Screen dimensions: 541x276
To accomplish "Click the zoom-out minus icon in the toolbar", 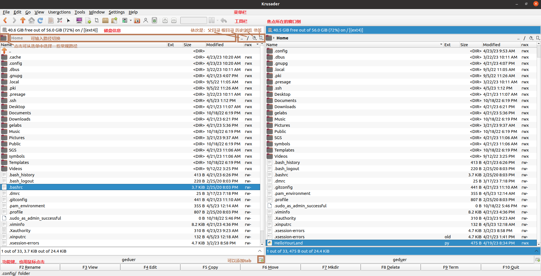I will point(174,20).
